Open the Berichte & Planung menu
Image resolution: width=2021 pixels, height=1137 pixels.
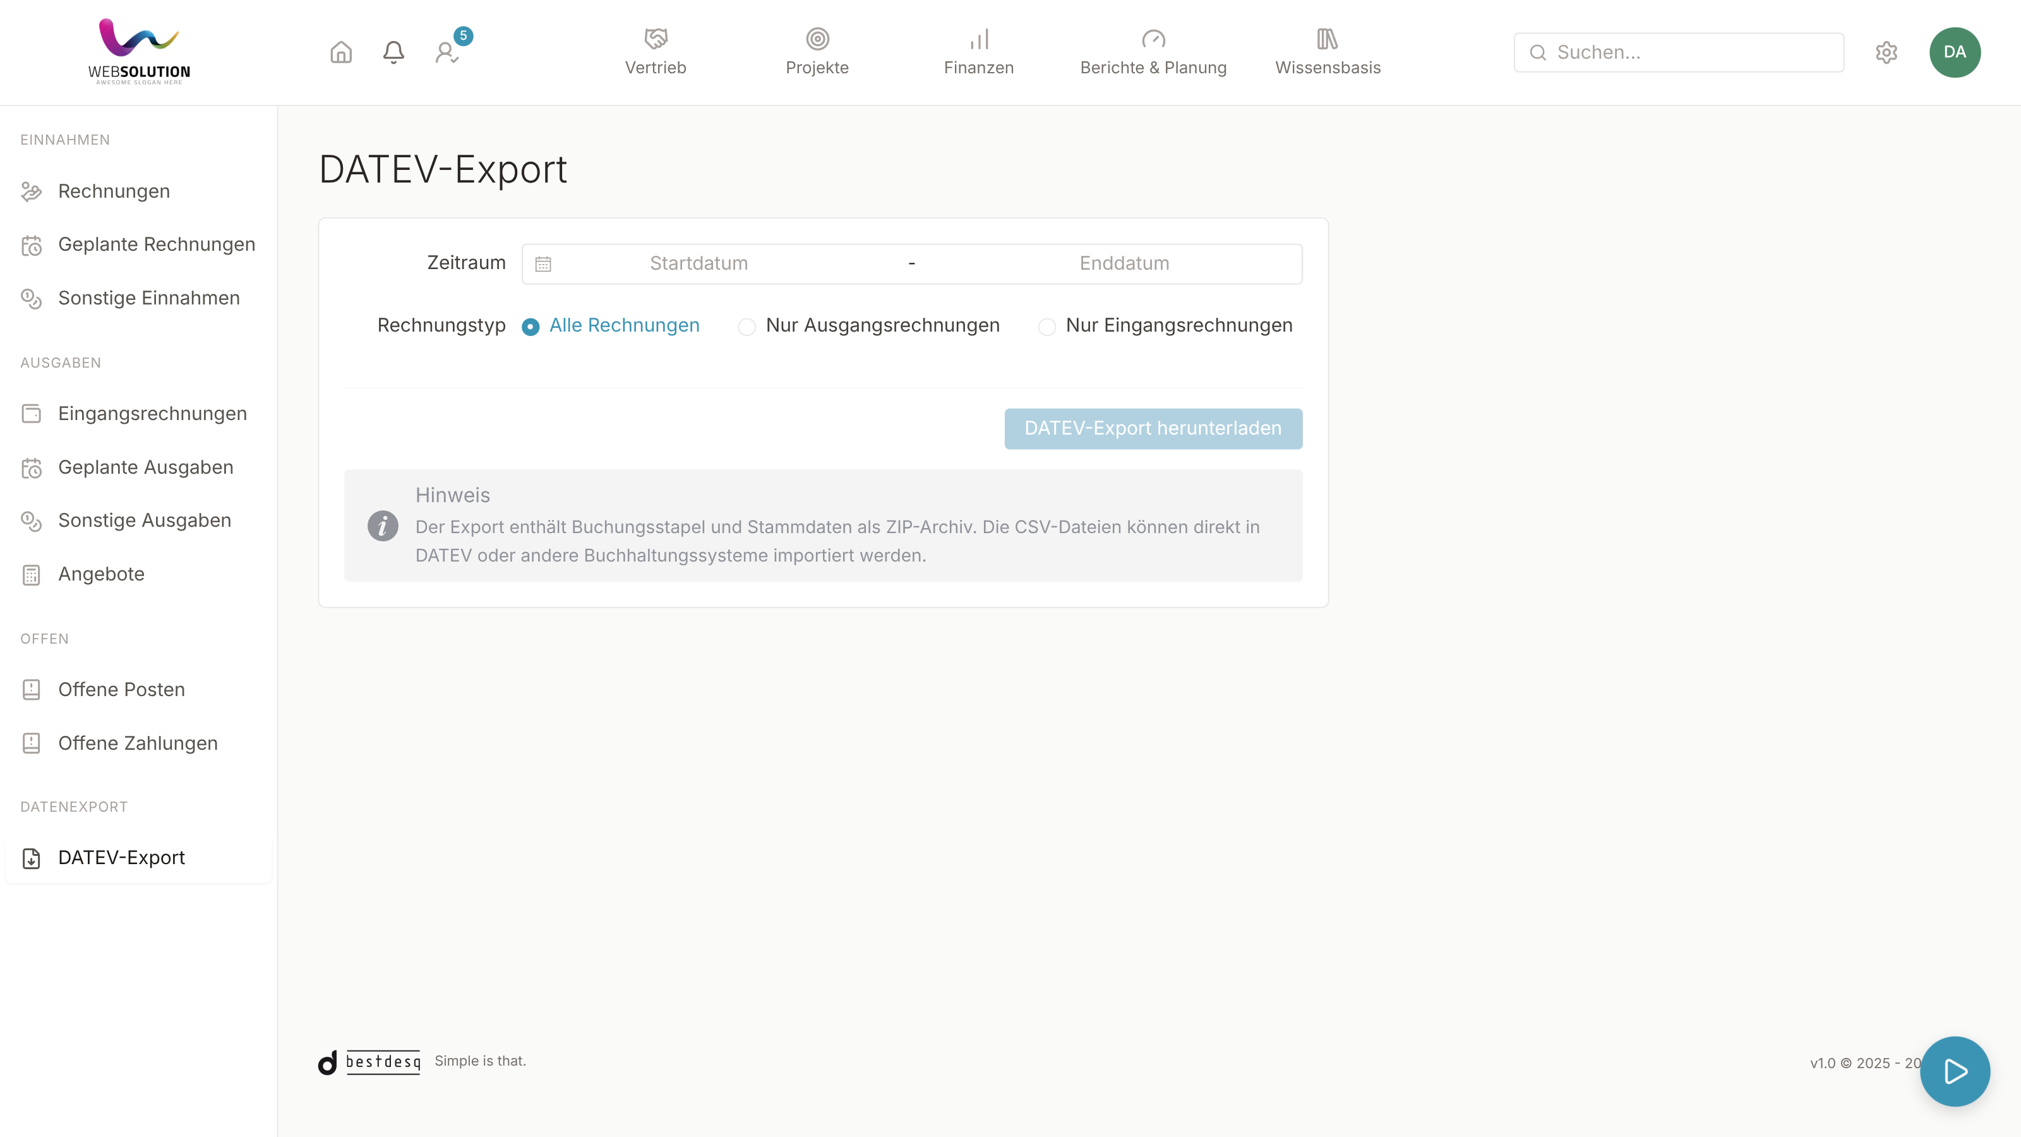[1153, 52]
